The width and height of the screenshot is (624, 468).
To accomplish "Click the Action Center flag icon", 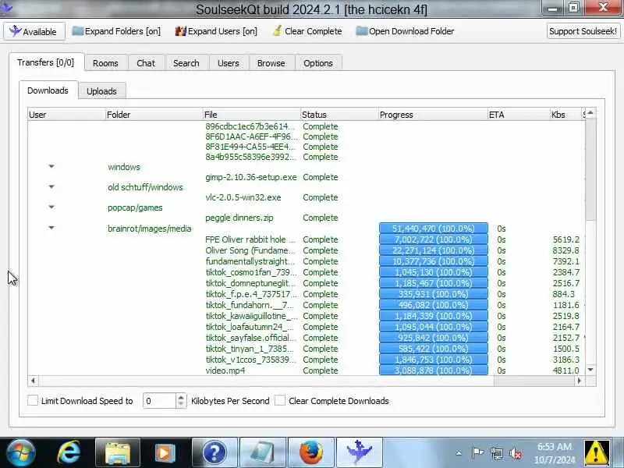I will pos(477,453).
